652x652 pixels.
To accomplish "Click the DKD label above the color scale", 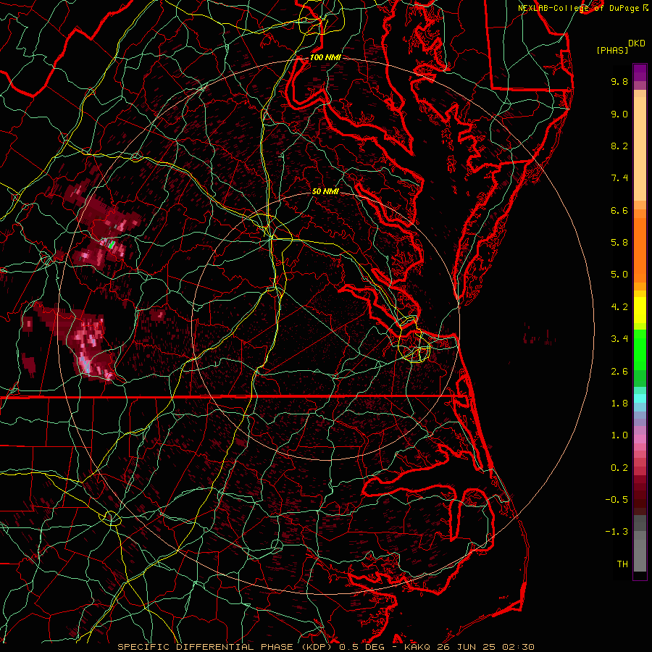I will [x=637, y=43].
